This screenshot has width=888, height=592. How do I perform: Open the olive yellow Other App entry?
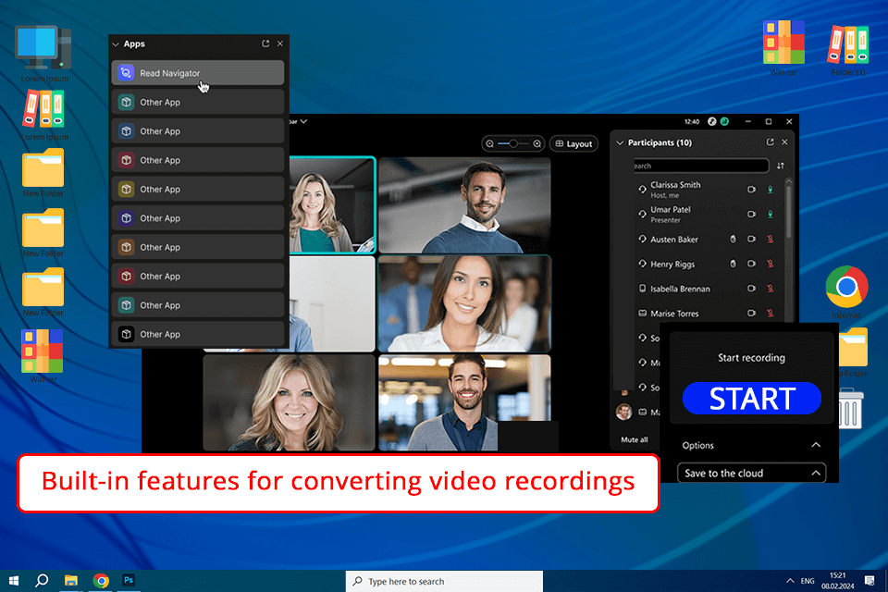(x=198, y=190)
